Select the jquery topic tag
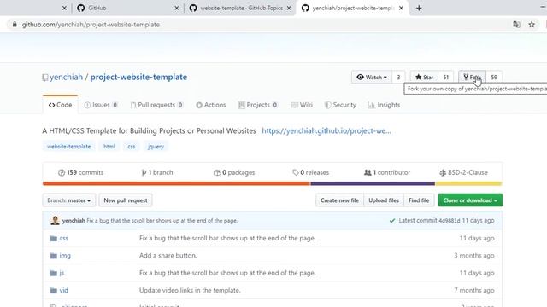The width and height of the screenshot is (547, 307). click(x=156, y=146)
